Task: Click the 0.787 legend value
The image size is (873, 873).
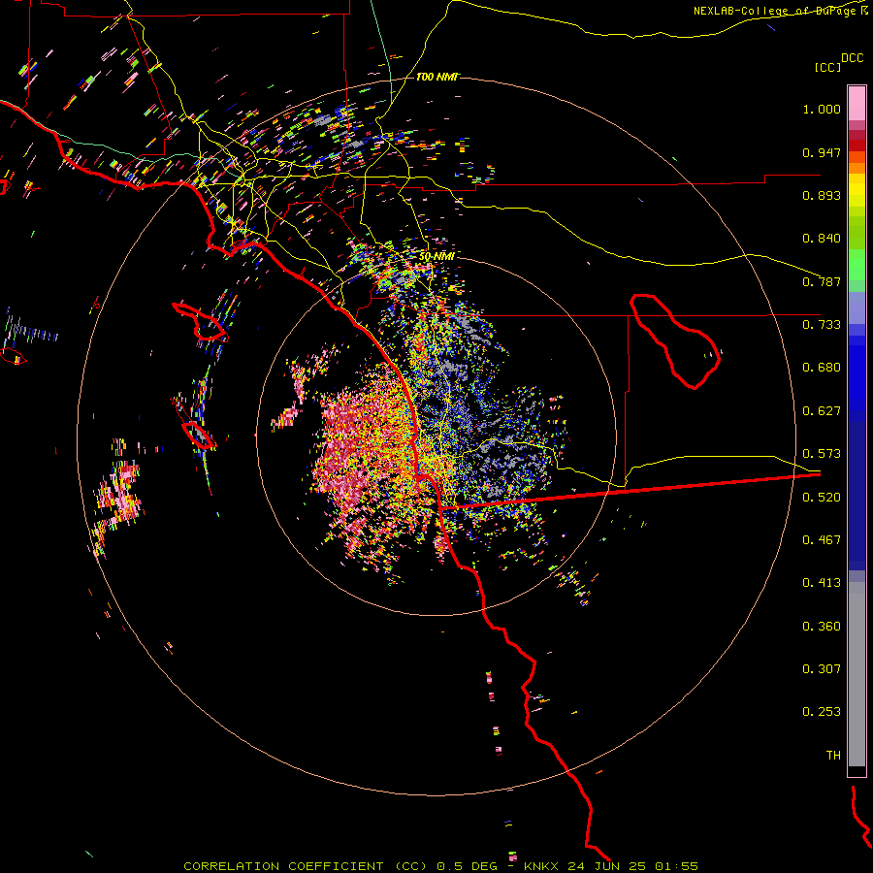Action: [822, 281]
